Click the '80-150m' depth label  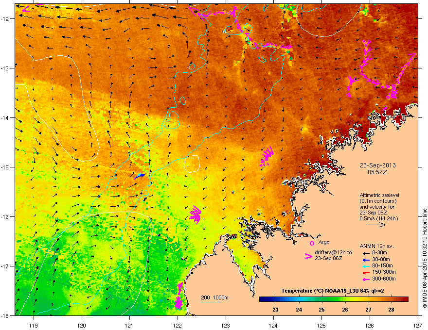point(382,266)
